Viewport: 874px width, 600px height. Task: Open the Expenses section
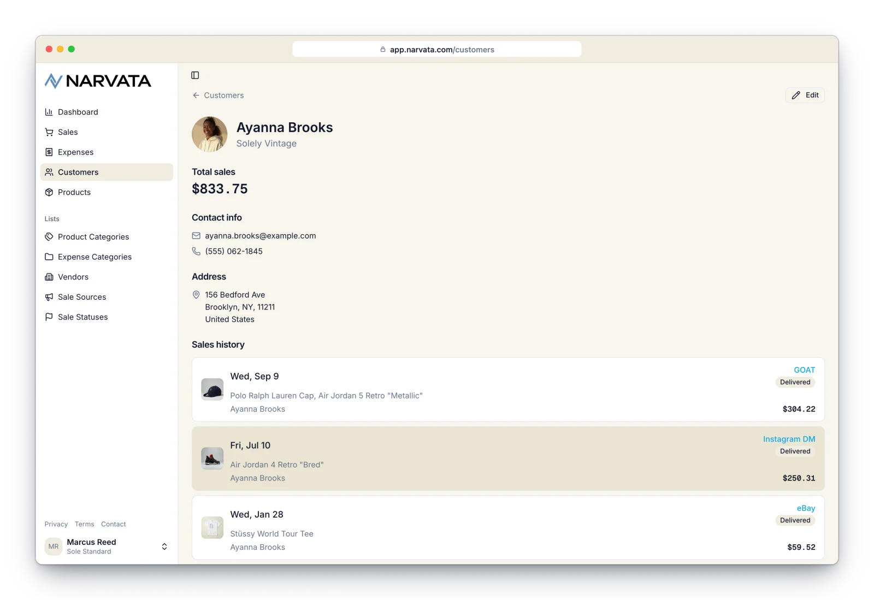pos(107,152)
